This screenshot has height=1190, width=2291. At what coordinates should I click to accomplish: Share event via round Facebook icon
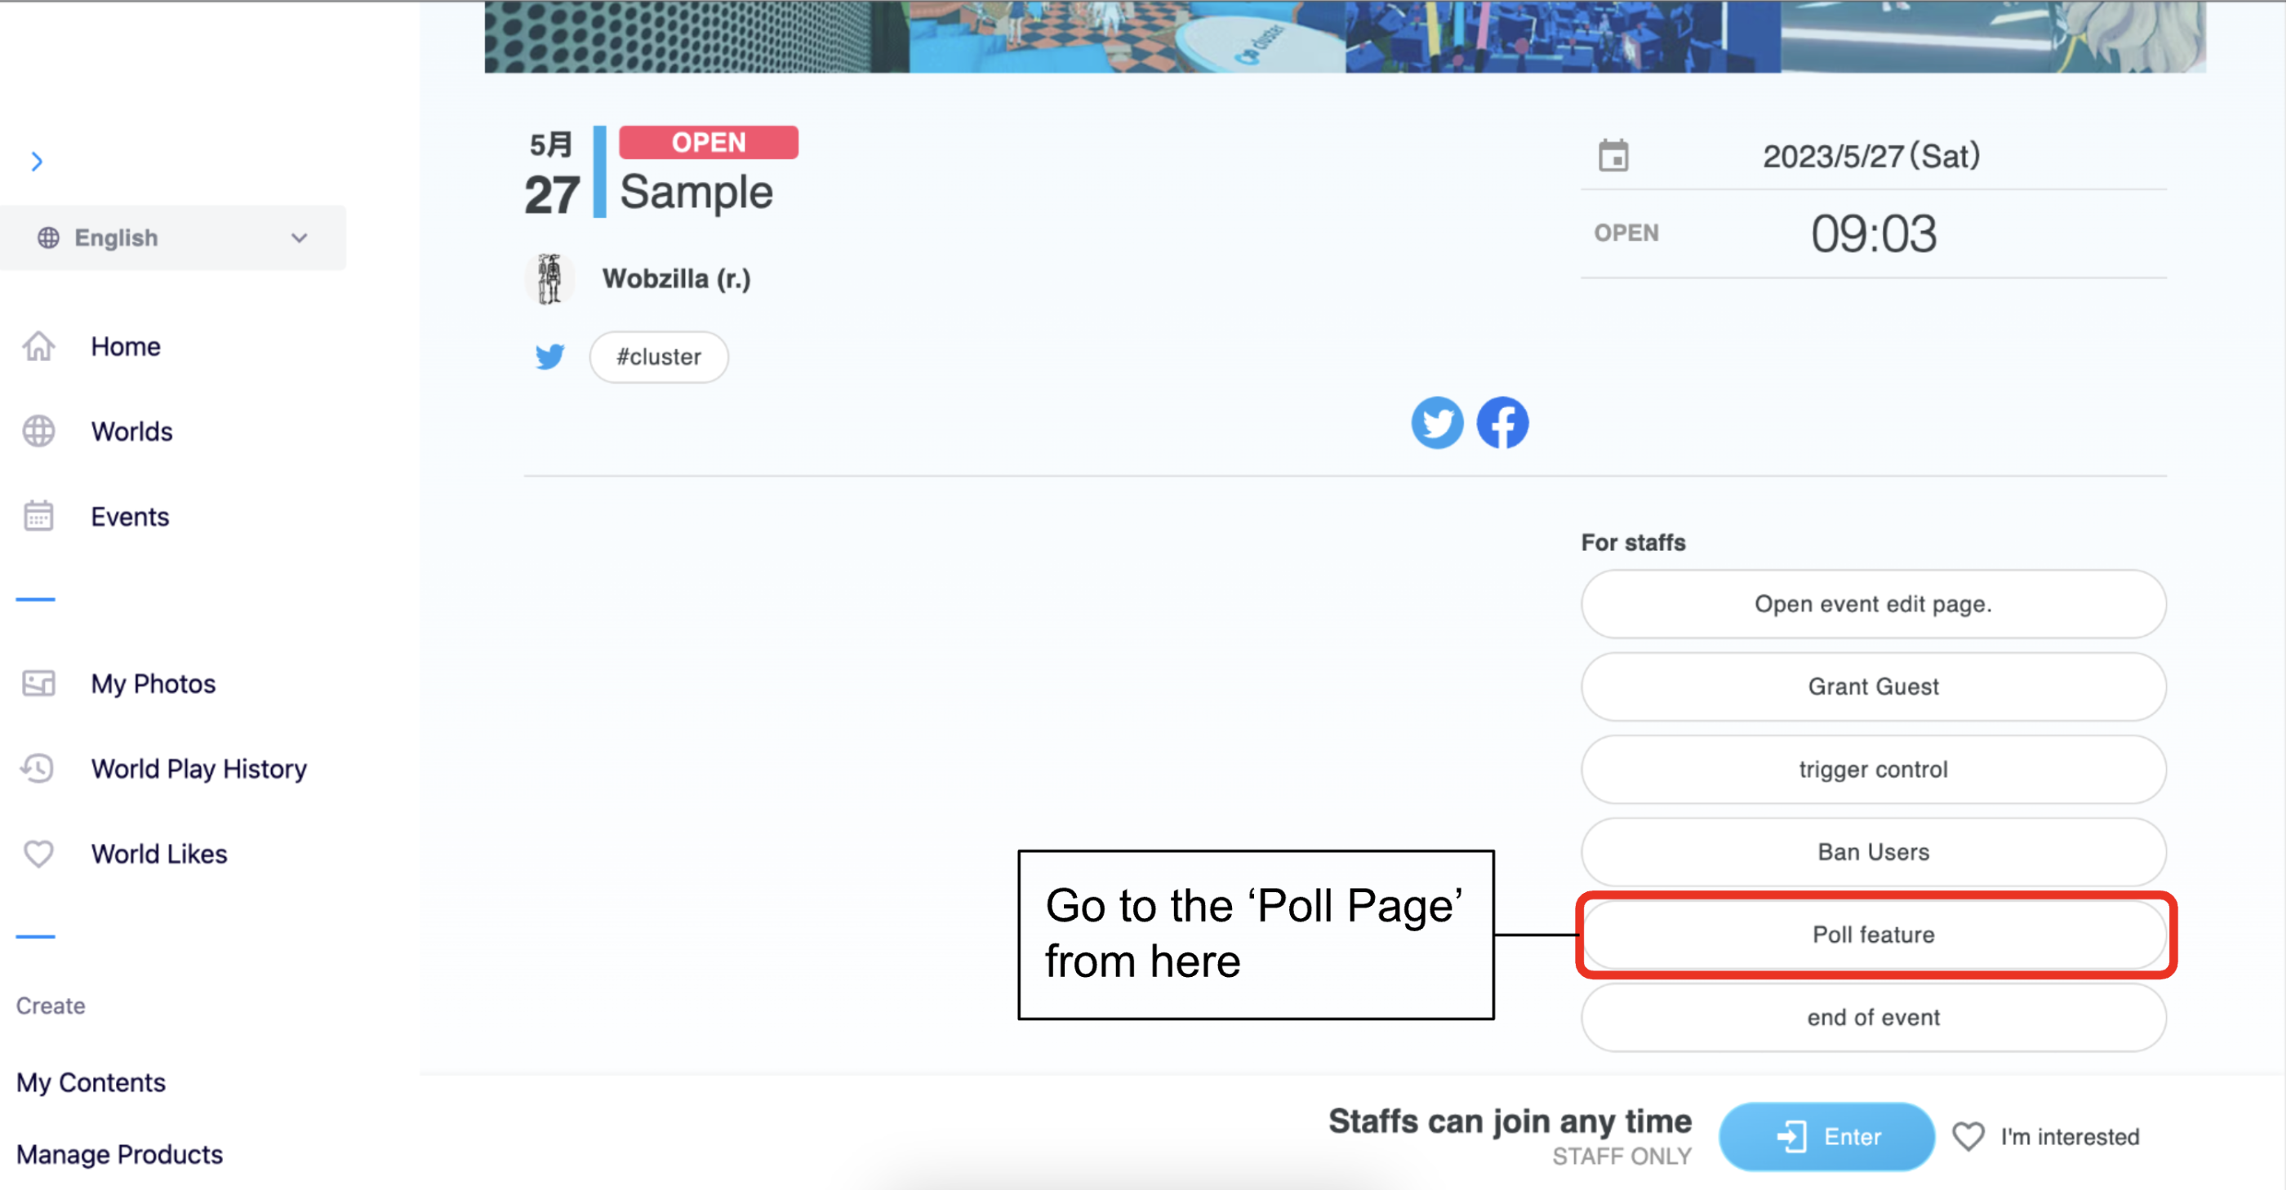pos(1503,423)
